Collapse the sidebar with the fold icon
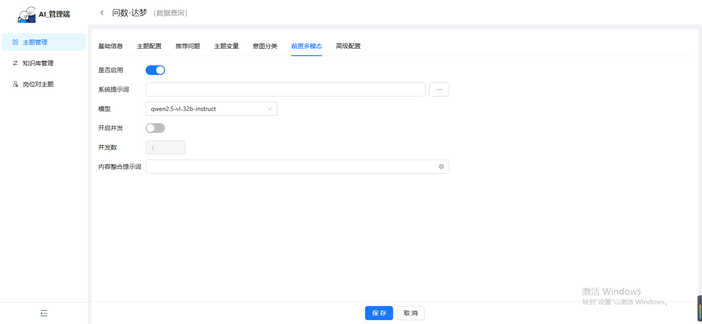The height and width of the screenshot is (324, 702). tap(44, 313)
